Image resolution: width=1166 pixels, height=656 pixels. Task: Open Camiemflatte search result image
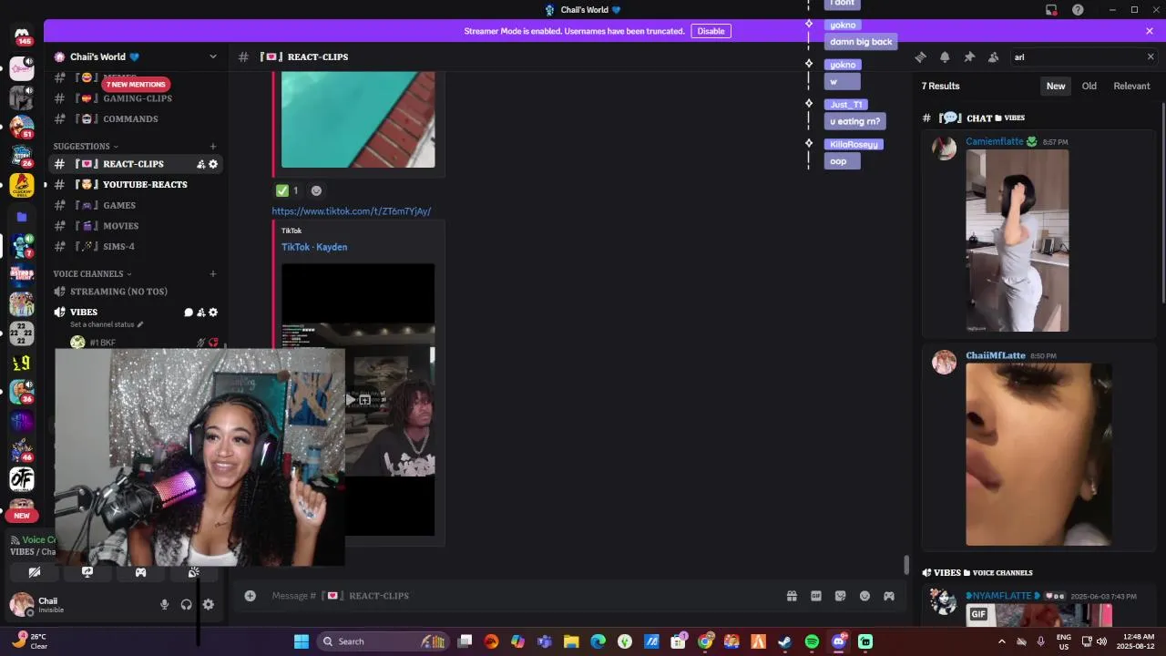pos(1018,241)
